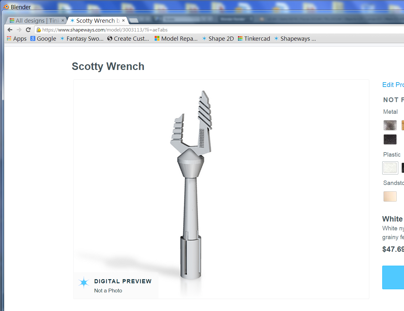Image resolution: width=404 pixels, height=311 pixels.
Task: Open a new tab with the new-tab button
Action: pyautogui.click(x=134, y=20)
